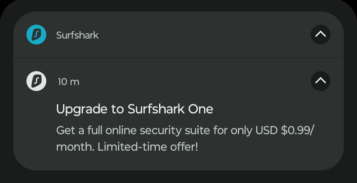
Task: Select the Surfshark app name label
Action: point(77,35)
